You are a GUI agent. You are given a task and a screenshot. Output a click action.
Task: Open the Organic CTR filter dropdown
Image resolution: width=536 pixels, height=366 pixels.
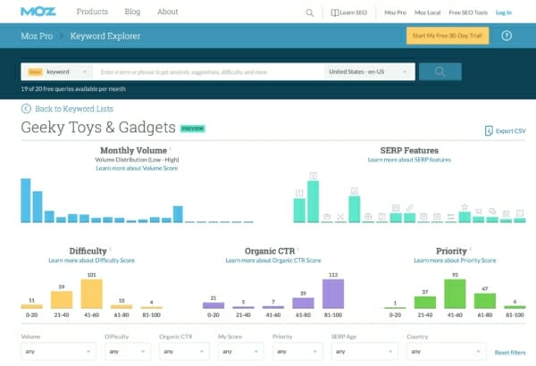point(184,352)
